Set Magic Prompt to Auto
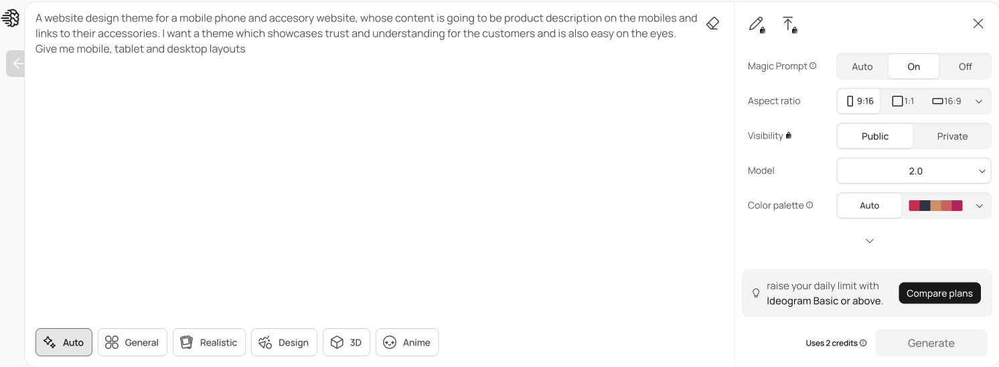 pyautogui.click(x=862, y=66)
